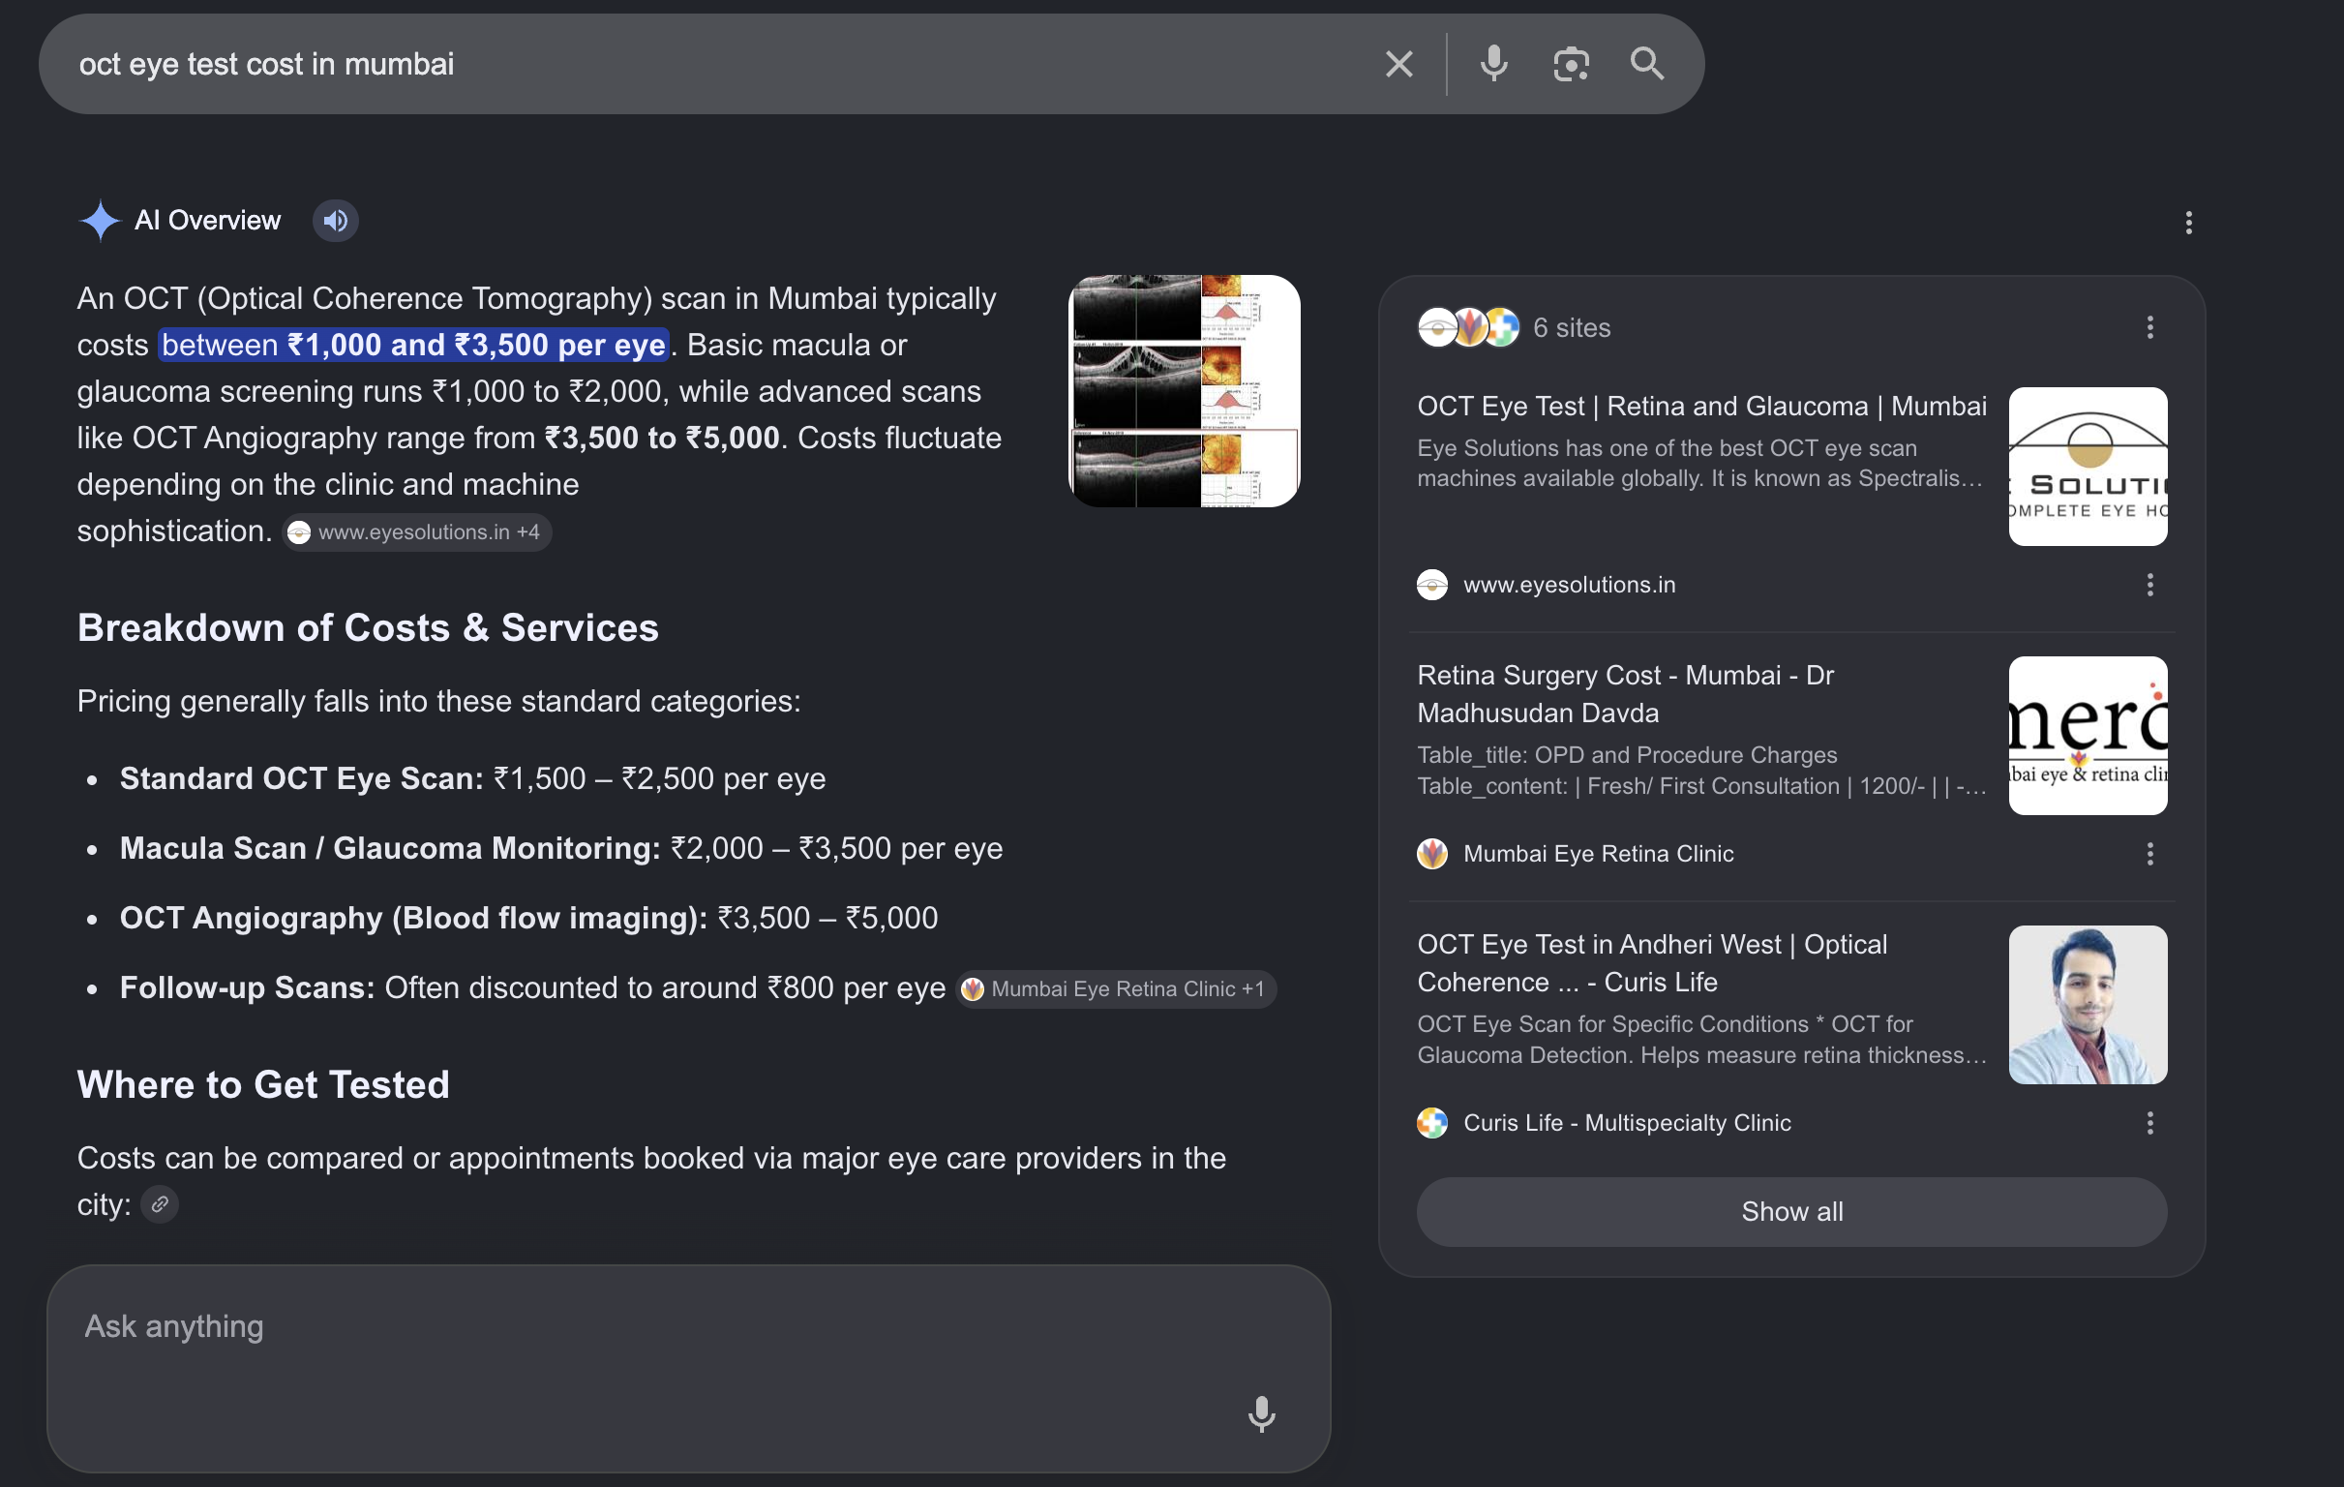Image resolution: width=2344 pixels, height=1487 pixels.
Task: Click the Curis Life doctor photo thumbnail
Action: click(x=2087, y=1004)
